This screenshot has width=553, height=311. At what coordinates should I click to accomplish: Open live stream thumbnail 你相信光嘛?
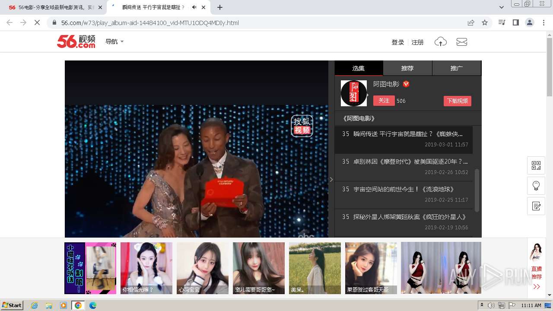tap(146, 268)
